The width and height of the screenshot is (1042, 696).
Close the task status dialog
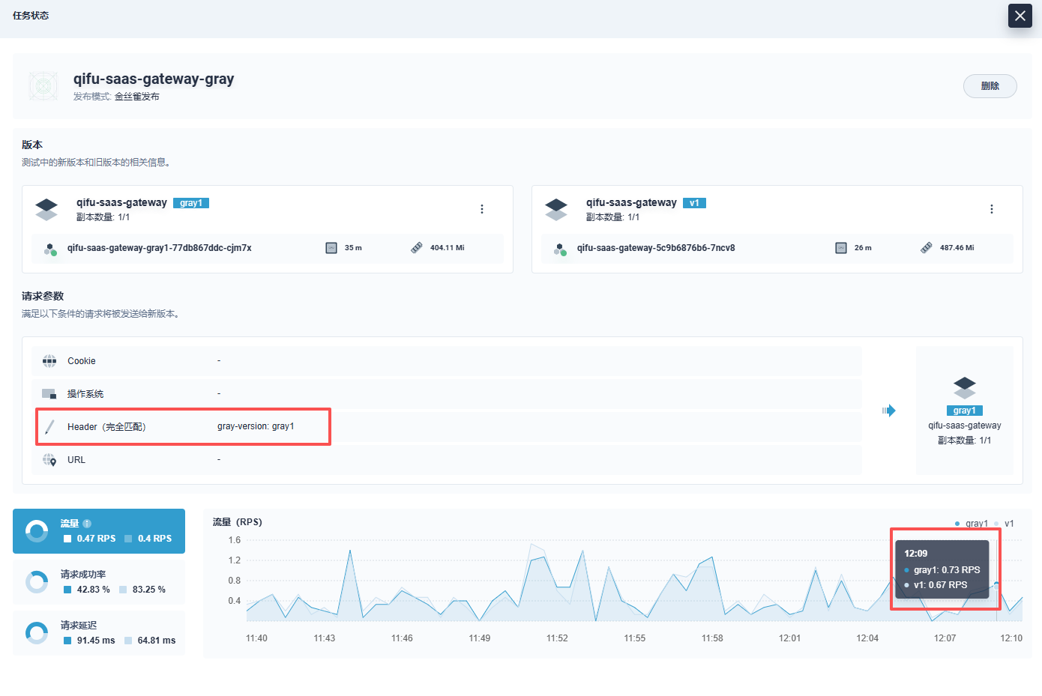1020,16
